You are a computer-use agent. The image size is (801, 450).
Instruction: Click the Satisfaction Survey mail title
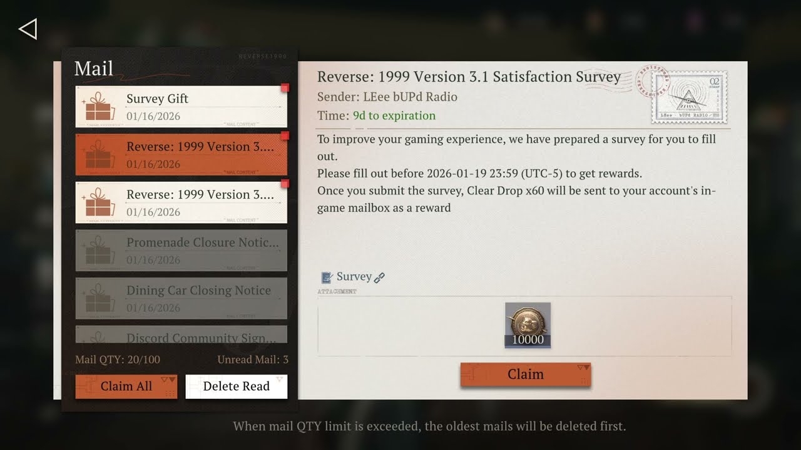click(x=469, y=77)
